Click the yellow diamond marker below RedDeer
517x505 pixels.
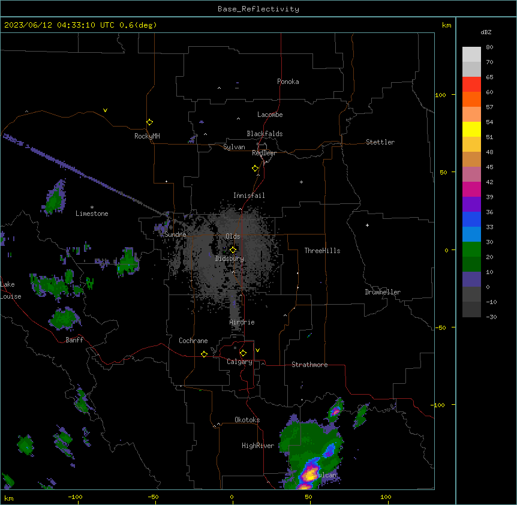click(256, 169)
